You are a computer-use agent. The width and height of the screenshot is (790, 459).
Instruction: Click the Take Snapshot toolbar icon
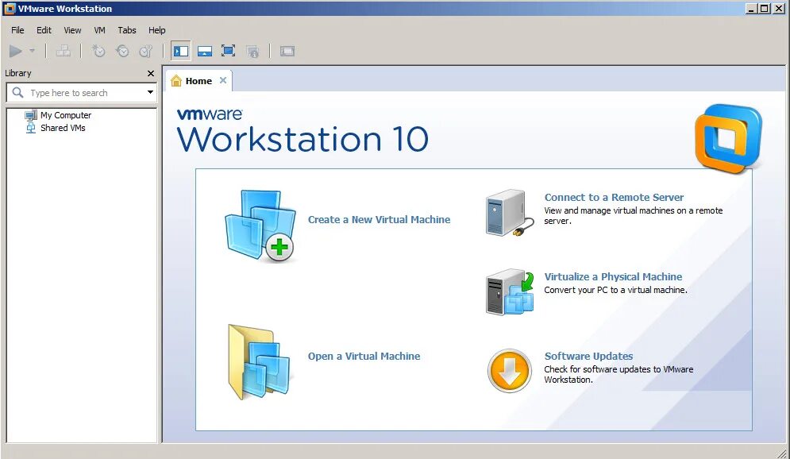[98, 51]
